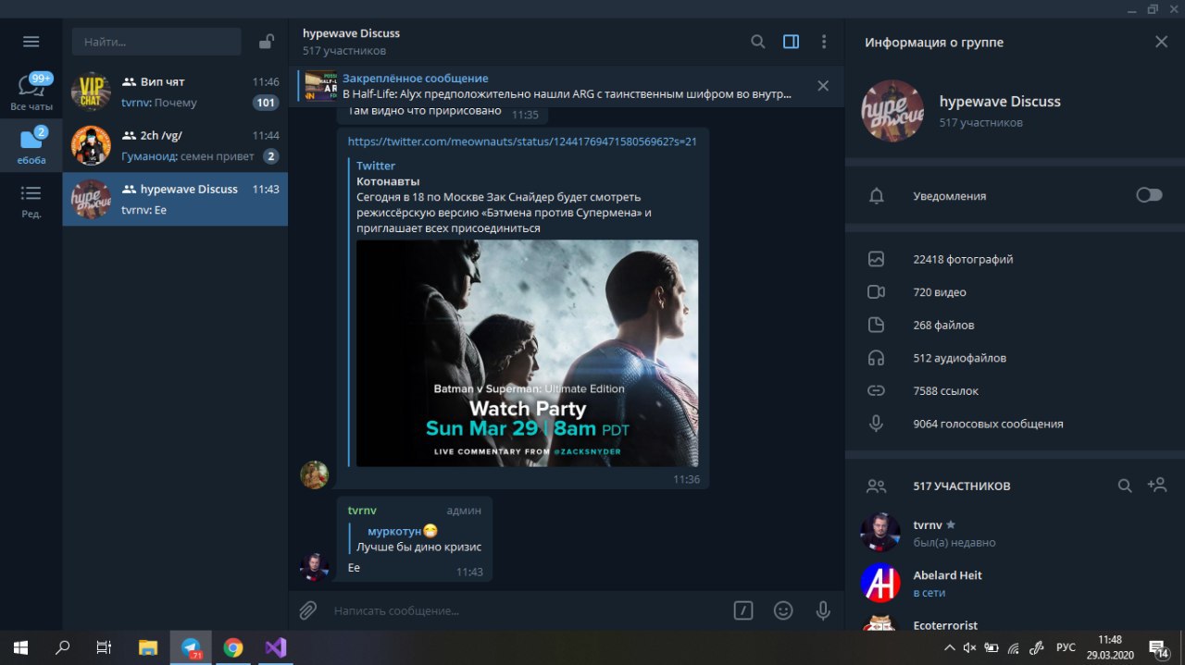The image size is (1185, 665).
Task: Hide the pinned message bar
Action: 823,86
